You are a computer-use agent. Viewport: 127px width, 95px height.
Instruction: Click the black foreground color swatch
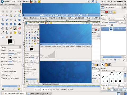pyautogui.click(x=10, y=41)
